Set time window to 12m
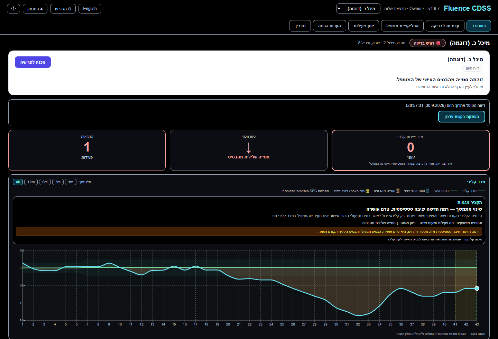498x339 pixels. pyautogui.click(x=31, y=182)
